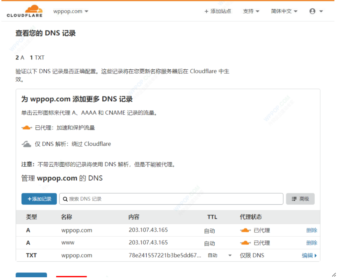Viewport: 338px width, 280px height.
Task: Click the plus icon on 添加记录 button
Action: 30,199
